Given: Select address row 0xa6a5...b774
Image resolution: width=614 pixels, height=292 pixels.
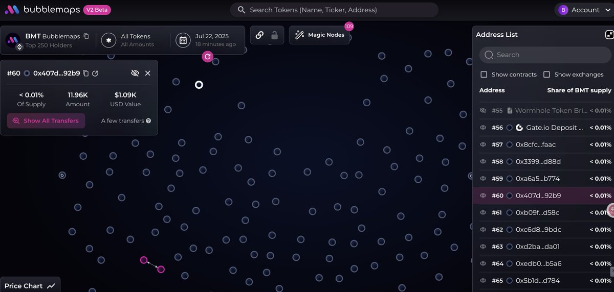Looking at the screenshot, I should click(x=543, y=179).
